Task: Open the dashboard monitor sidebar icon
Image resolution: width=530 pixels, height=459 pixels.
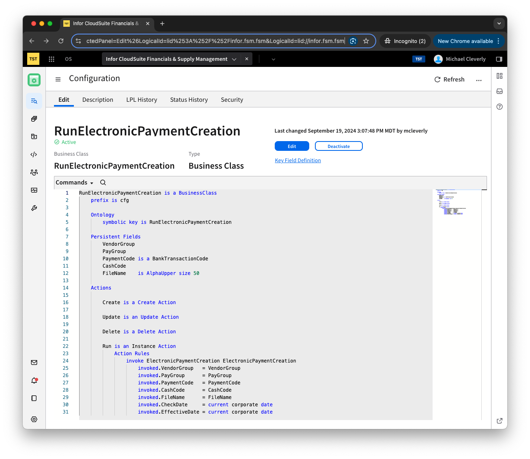Action: click(34, 190)
